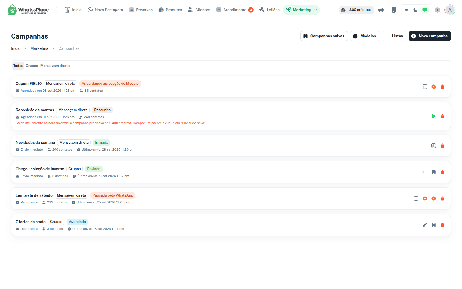Viewport: 462px width, 289px height.
Task: Open Produtos in top navigation
Action: (170, 10)
